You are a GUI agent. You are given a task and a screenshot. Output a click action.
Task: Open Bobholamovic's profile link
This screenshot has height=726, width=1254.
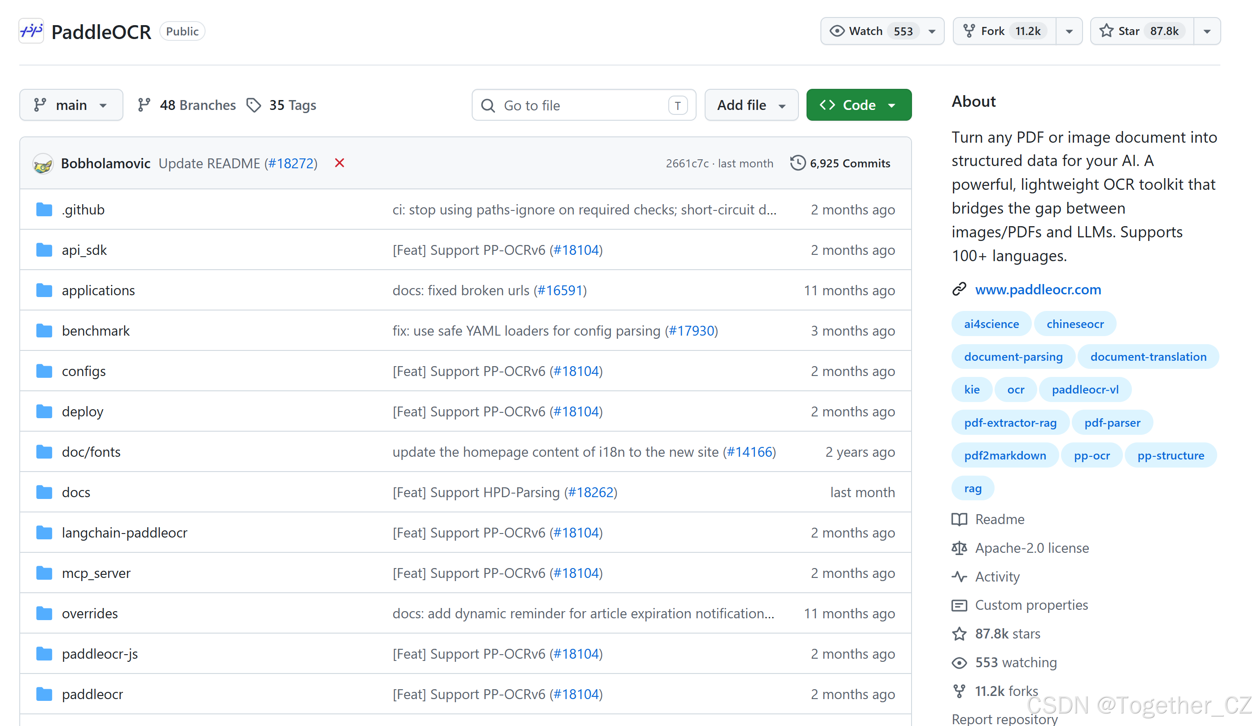[x=105, y=163]
